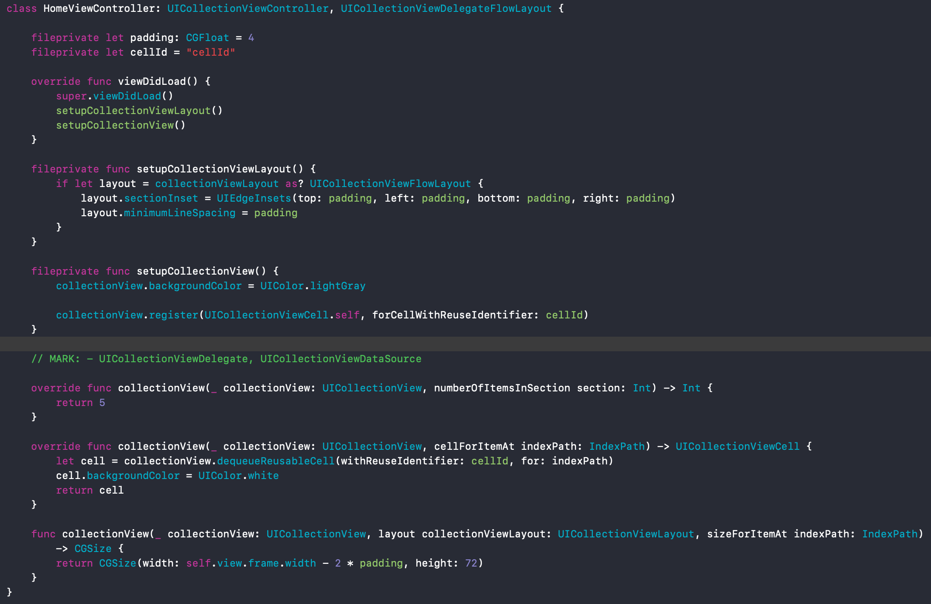Viewport: 931px width, 604px height.
Task: Click the super keyword
Action: (x=71, y=96)
